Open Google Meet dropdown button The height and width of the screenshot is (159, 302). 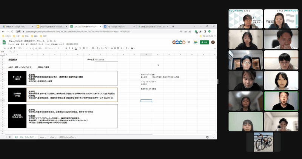coord(195,42)
